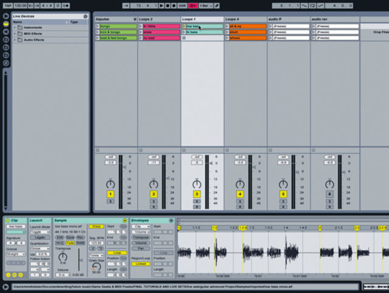Select the Loops 1 track header
Viewport: 389px width, 293px height.
(202, 19)
